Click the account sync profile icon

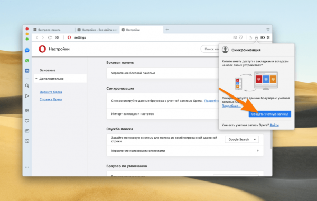click(x=256, y=37)
